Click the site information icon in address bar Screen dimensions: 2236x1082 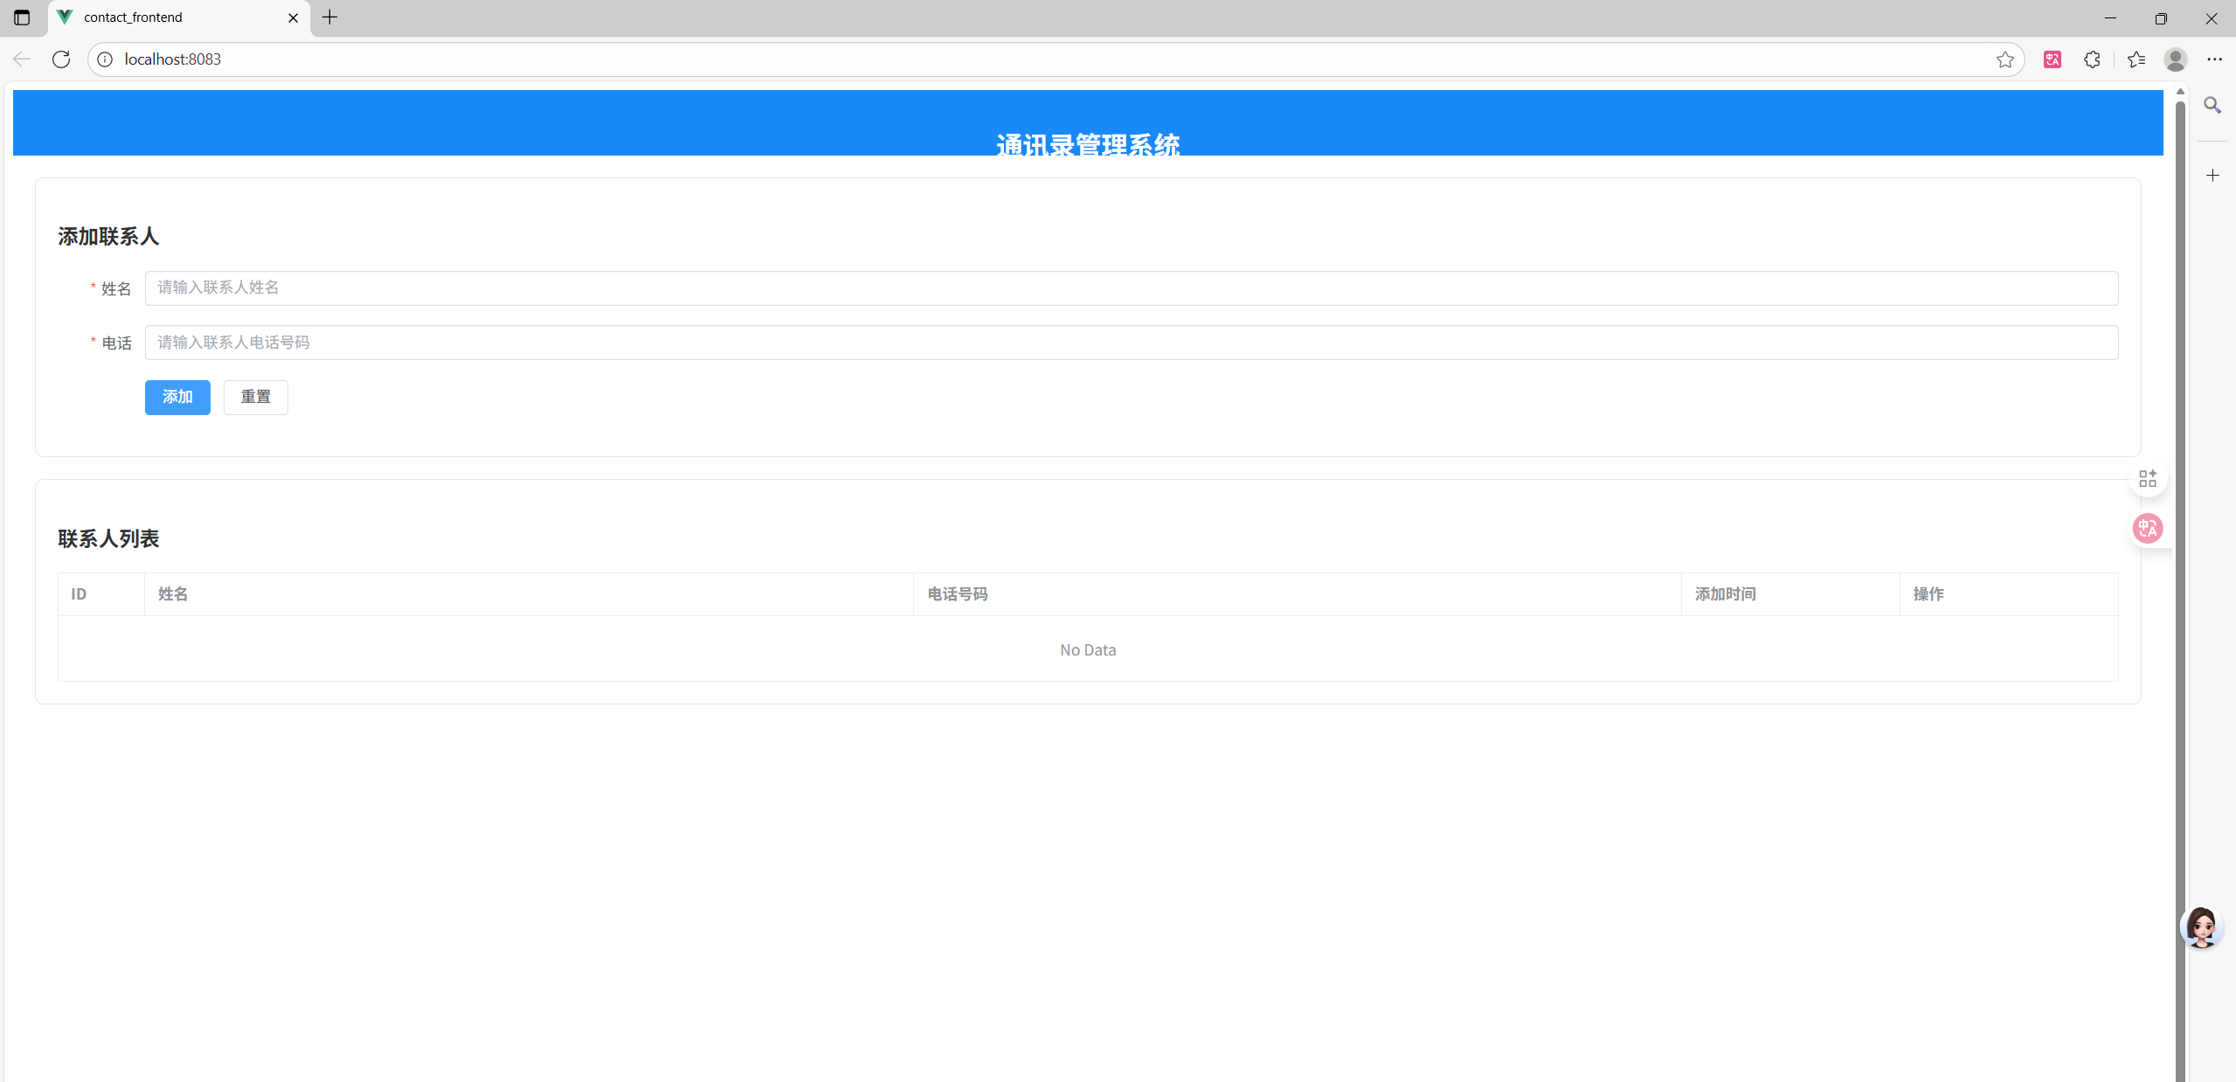pyautogui.click(x=105, y=59)
